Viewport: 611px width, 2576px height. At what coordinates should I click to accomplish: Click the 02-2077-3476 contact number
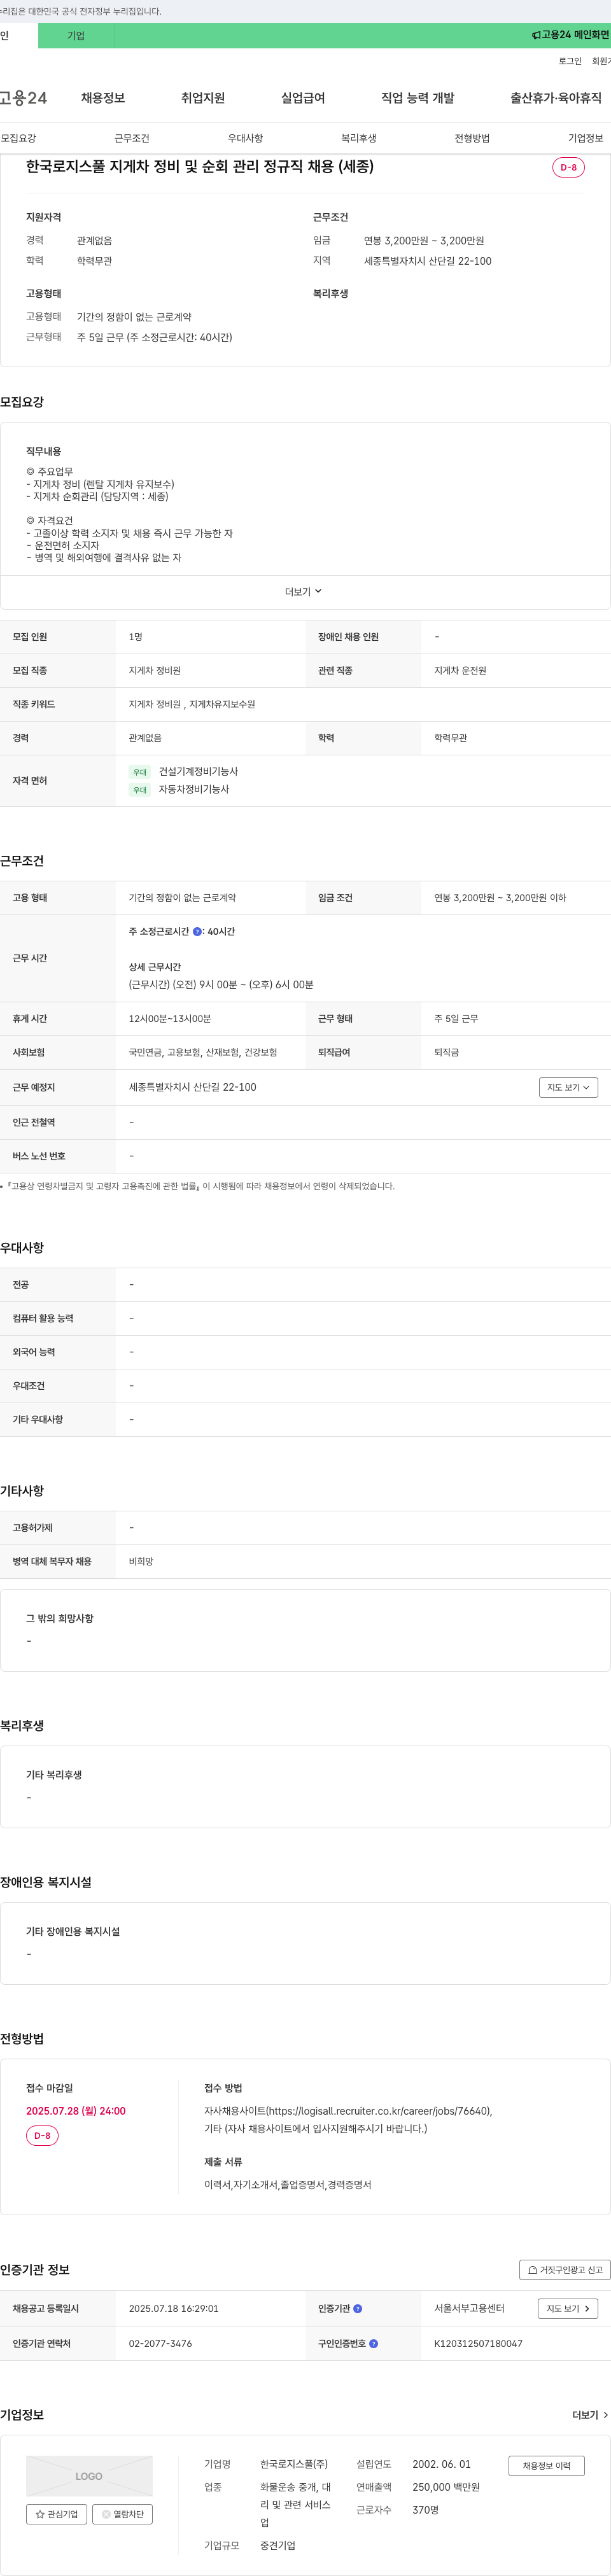point(160,2343)
